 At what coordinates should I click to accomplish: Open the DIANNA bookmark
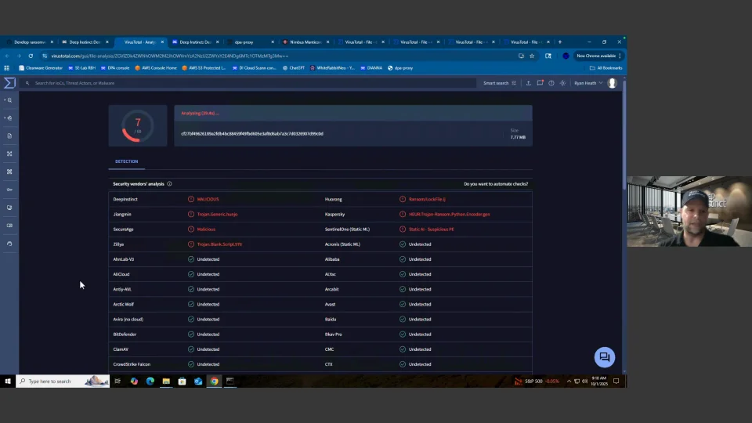pos(371,68)
